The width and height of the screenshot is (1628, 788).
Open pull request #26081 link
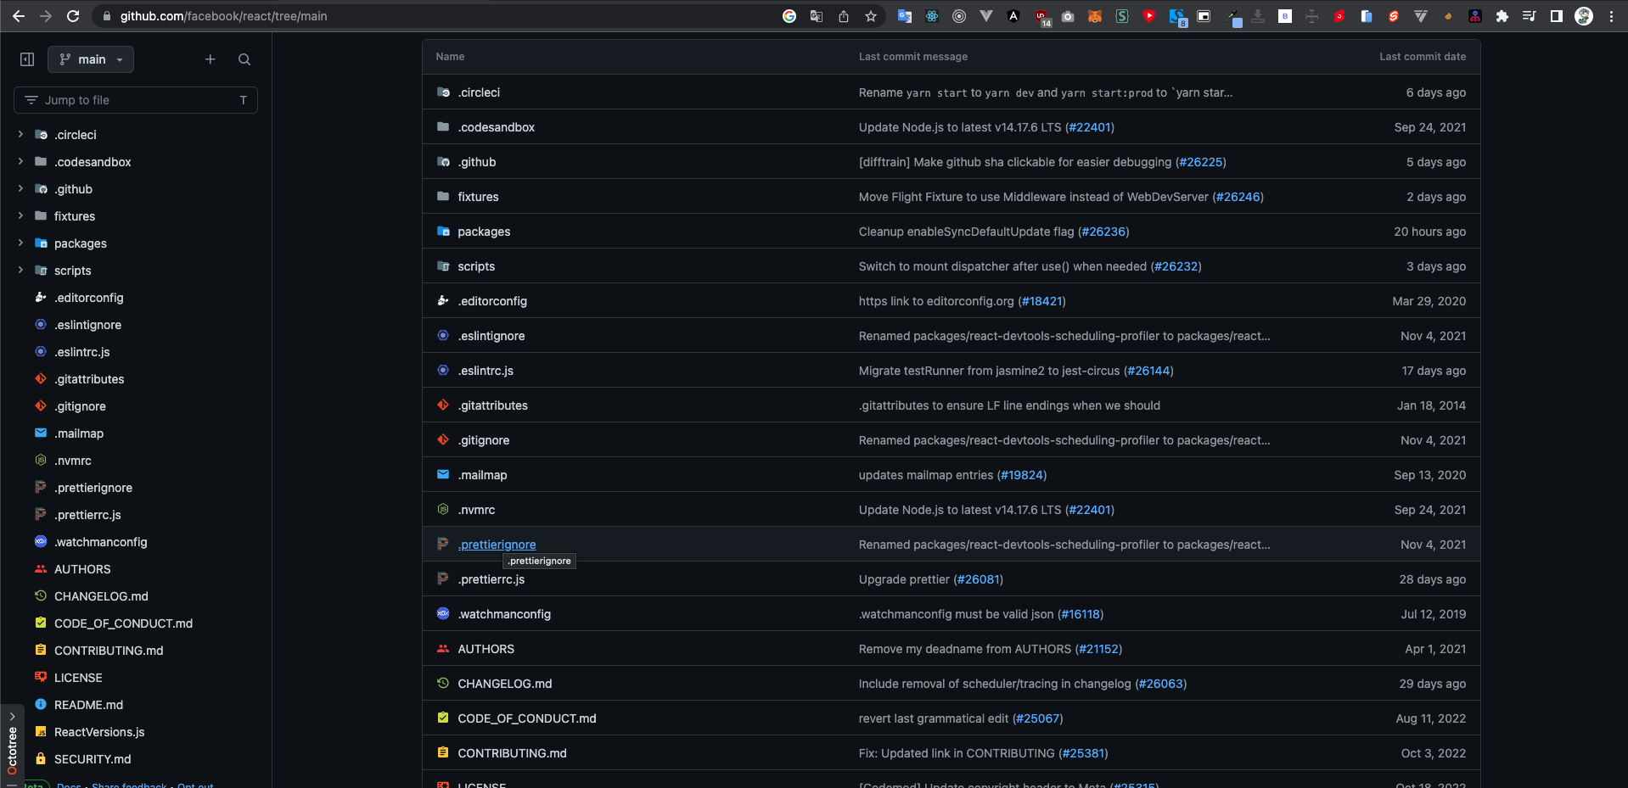click(x=978, y=579)
